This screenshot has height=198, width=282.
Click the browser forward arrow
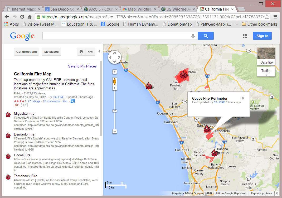pyautogui.click(x=14, y=17)
